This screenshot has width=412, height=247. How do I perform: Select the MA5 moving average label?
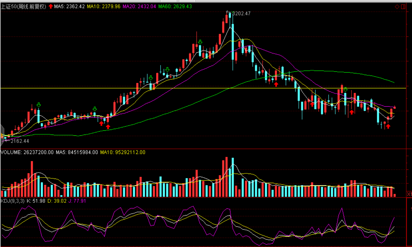coord(69,6)
